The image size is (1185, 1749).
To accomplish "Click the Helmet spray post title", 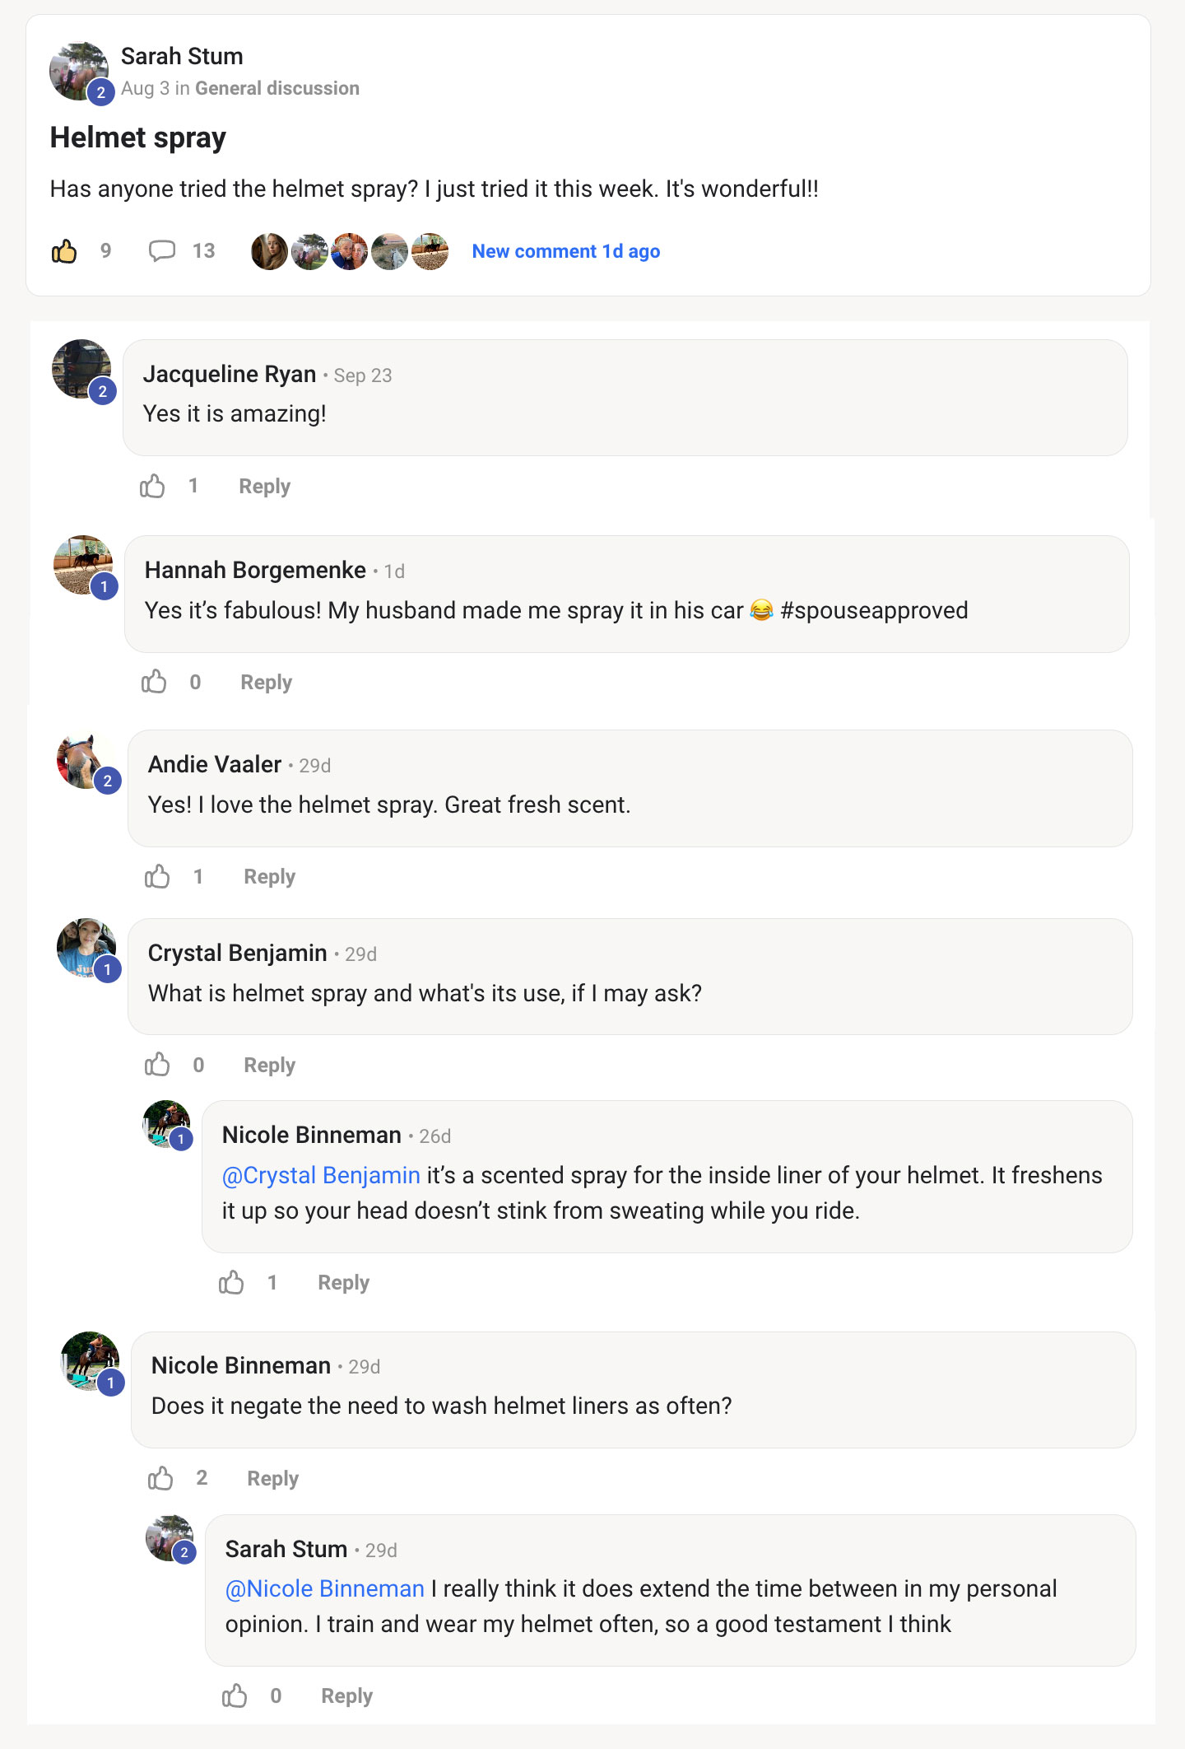I will point(138,138).
